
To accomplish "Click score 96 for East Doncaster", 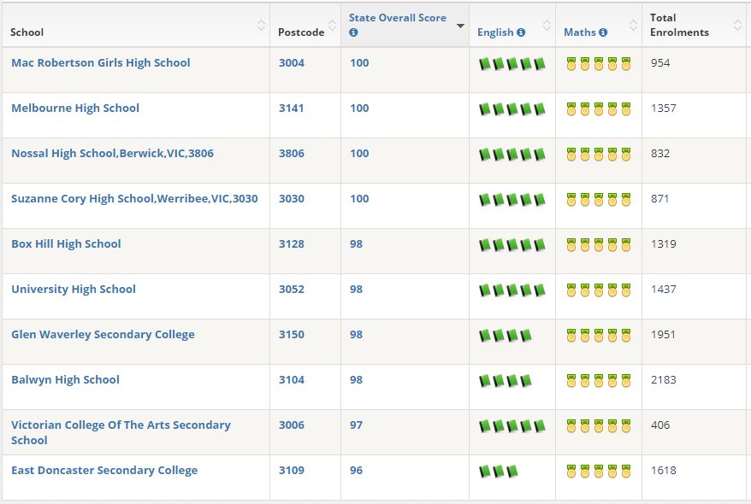I will [356, 470].
